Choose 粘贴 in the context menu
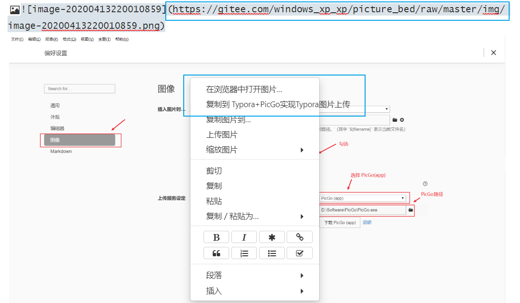Screen dimensions: 520x303 pyautogui.click(x=214, y=201)
